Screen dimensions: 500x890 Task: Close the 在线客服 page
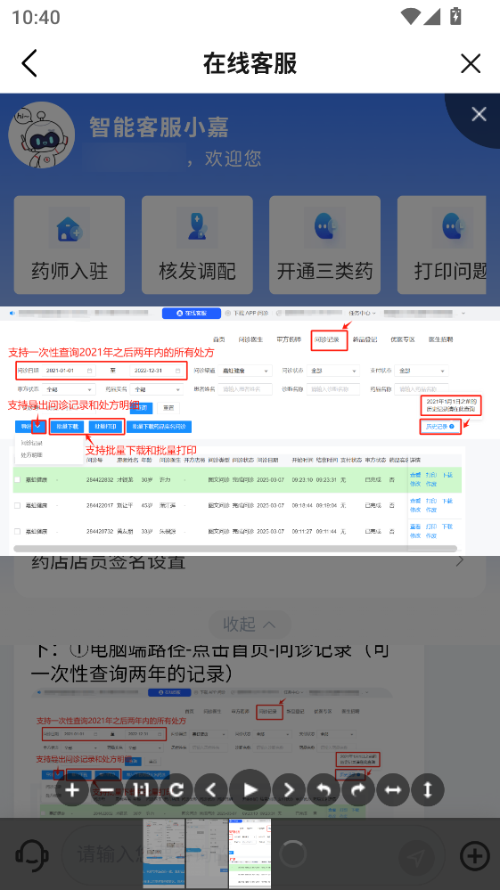click(471, 63)
